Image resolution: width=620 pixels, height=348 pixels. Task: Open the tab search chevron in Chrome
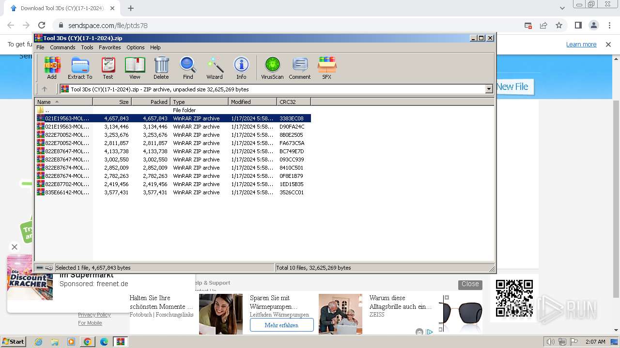point(562,8)
